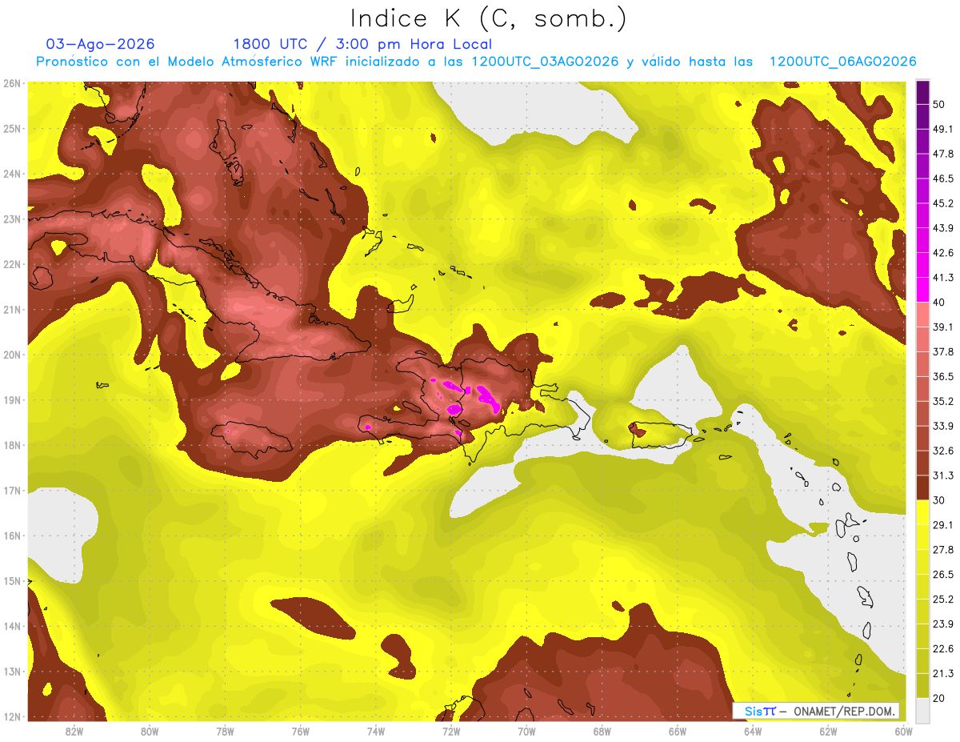Image resolution: width=960 pixels, height=742 pixels.
Task: Click the colorbar label "45.2"
Action: point(943,203)
